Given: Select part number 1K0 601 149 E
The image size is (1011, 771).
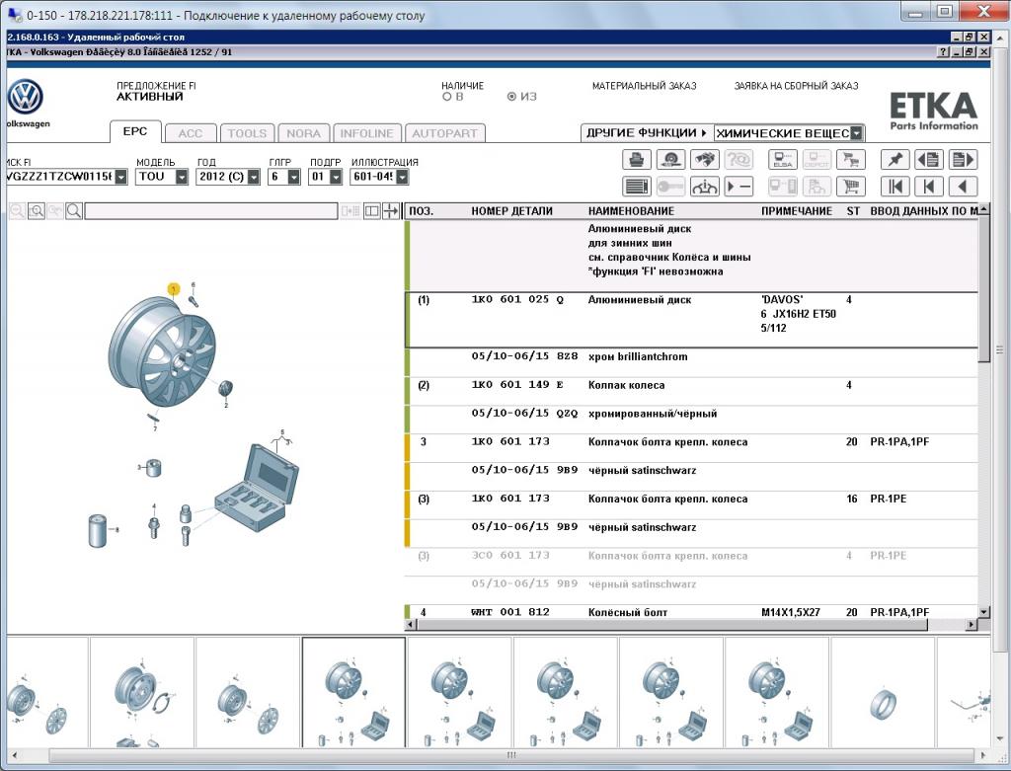Looking at the screenshot, I should (517, 385).
